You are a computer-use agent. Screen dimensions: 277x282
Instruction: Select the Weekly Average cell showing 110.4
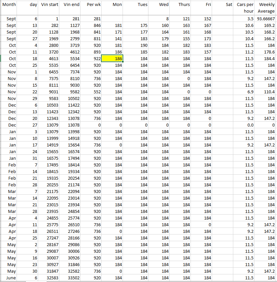[x=266, y=92]
